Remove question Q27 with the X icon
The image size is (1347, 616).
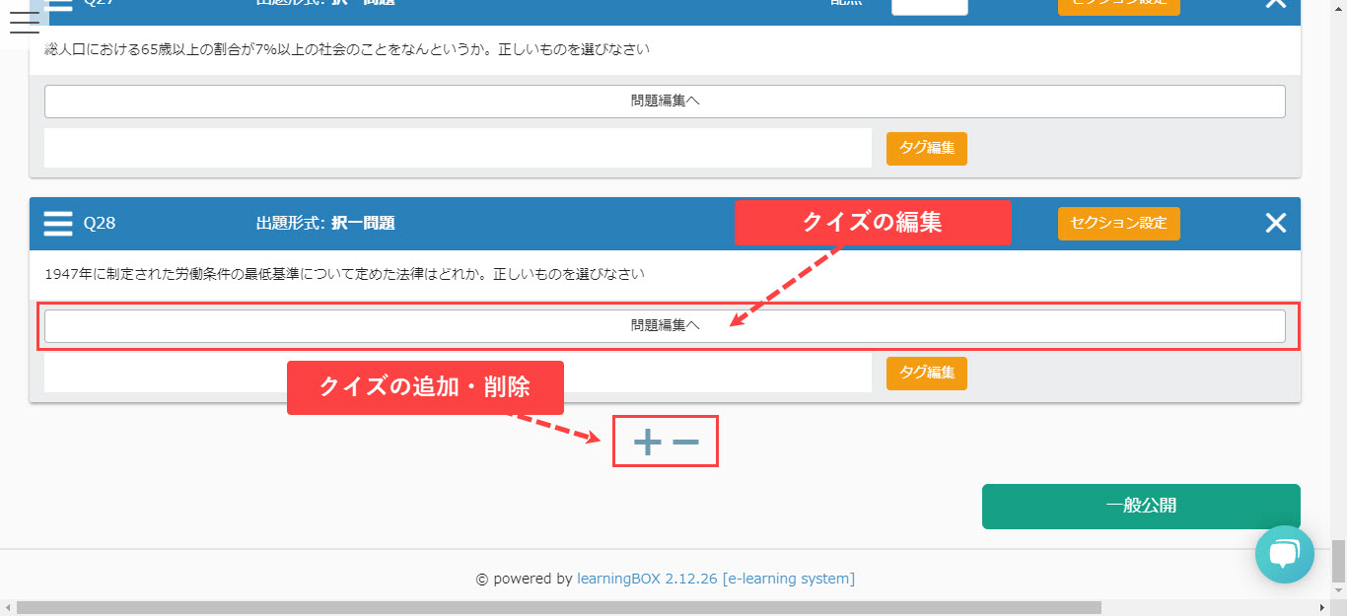coord(1275,4)
